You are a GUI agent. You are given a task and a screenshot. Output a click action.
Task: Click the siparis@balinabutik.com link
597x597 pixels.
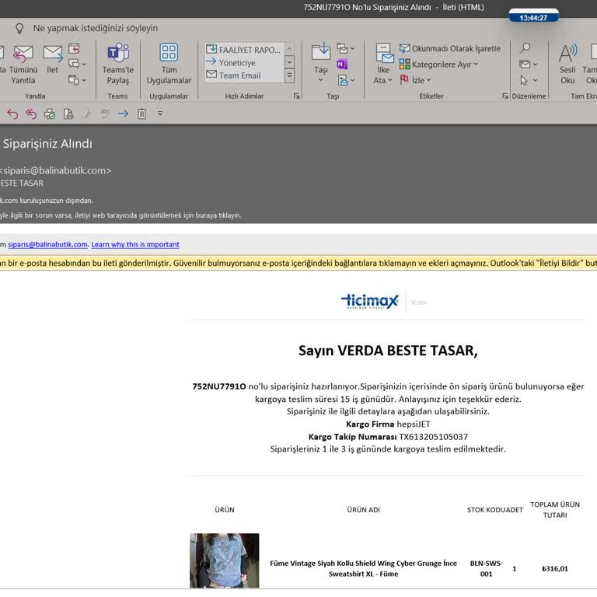pos(47,244)
